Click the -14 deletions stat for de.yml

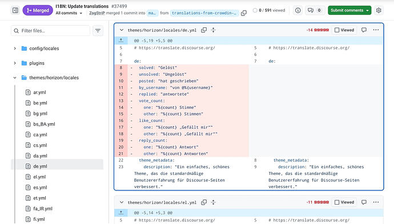point(309,30)
